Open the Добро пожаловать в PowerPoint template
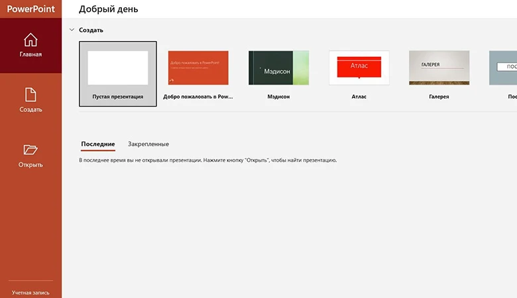The height and width of the screenshot is (298, 517). click(x=198, y=68)
